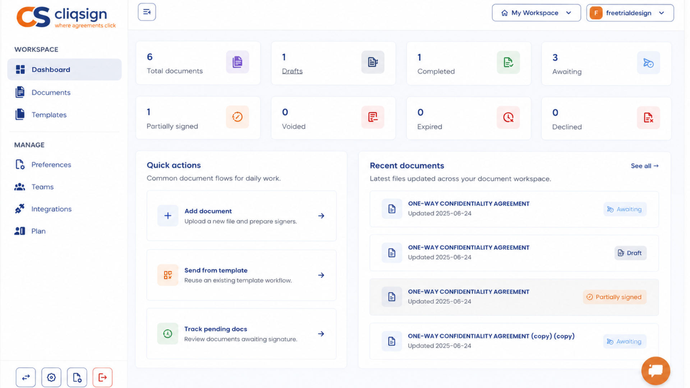
Task: Go to Documents in the sidebar
Action: pos(51,92)
